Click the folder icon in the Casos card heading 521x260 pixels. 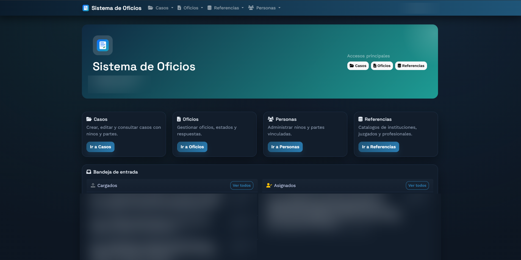tap(89, 119)
